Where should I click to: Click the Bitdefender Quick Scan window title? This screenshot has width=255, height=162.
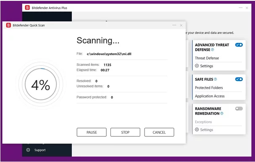click(29, 25)
